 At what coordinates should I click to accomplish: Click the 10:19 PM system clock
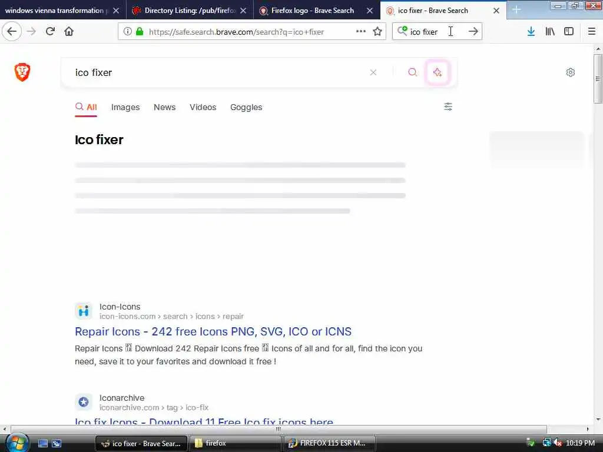[580, 443]
